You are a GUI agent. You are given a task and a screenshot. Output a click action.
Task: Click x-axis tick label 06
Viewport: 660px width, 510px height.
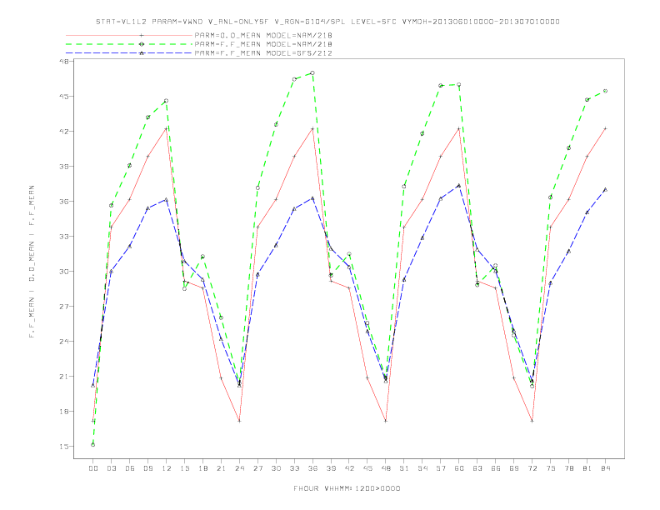[x=130, y=468]
